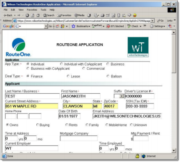Open Google search box dropdown arrow
Image resolution: width=181 pixels, height=163 pixels.
pyautogui.click(x=46, y=26)
